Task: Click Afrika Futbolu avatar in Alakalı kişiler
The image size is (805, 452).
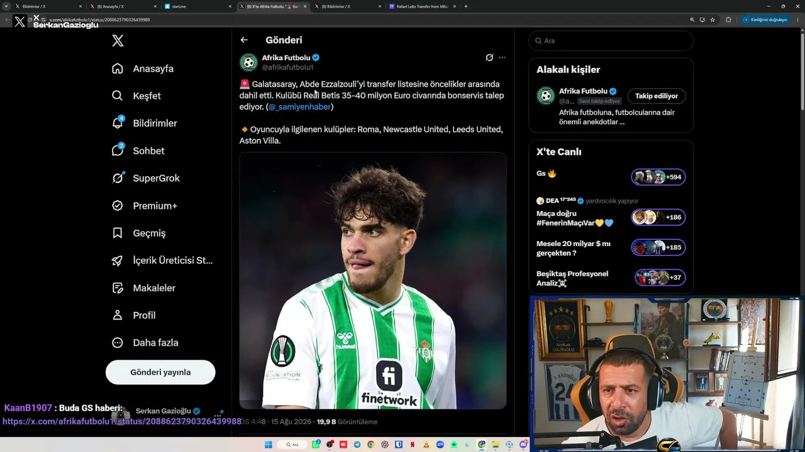Action: tap(546, 96)
